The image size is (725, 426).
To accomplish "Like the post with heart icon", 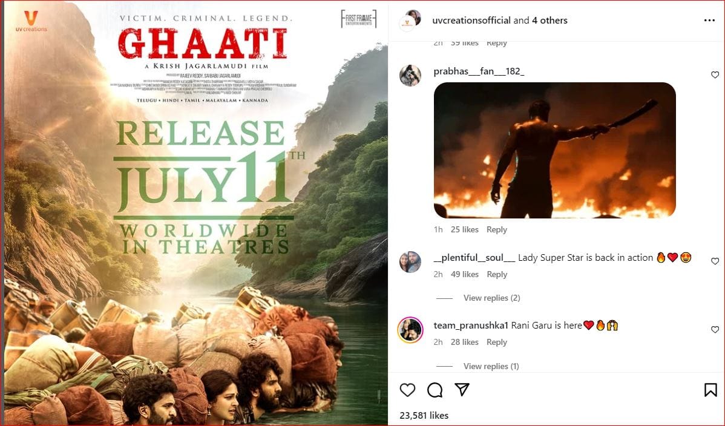I will (x=407, y=390).
